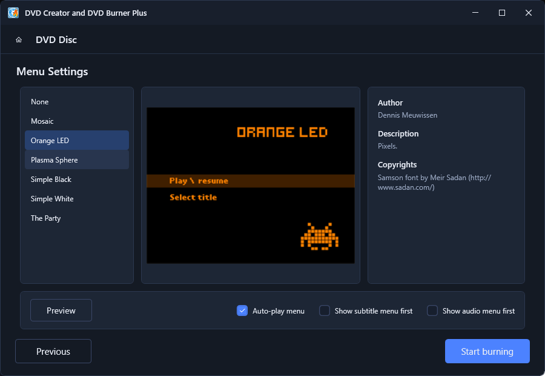Minimize the DVD Creator window
545x376 pixels.
pos(475,13)
